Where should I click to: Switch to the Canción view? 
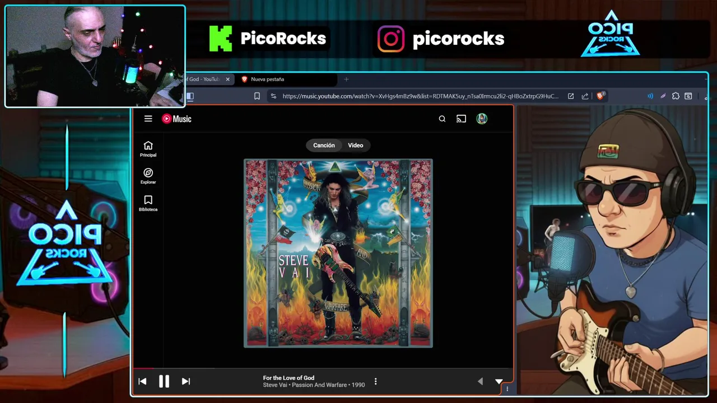(324, 145)
